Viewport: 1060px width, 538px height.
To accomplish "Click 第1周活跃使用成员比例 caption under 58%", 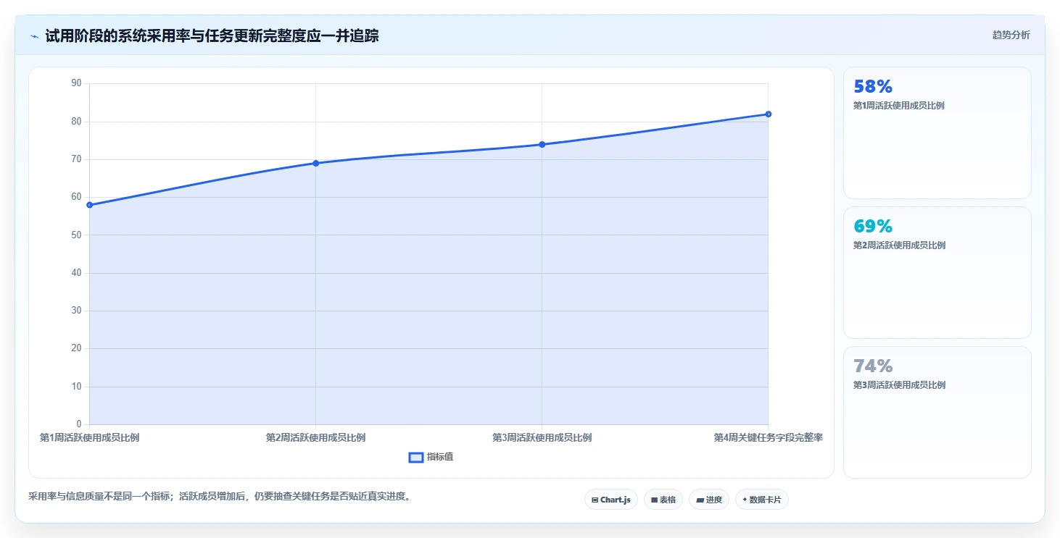I will (x=899, y=106).
